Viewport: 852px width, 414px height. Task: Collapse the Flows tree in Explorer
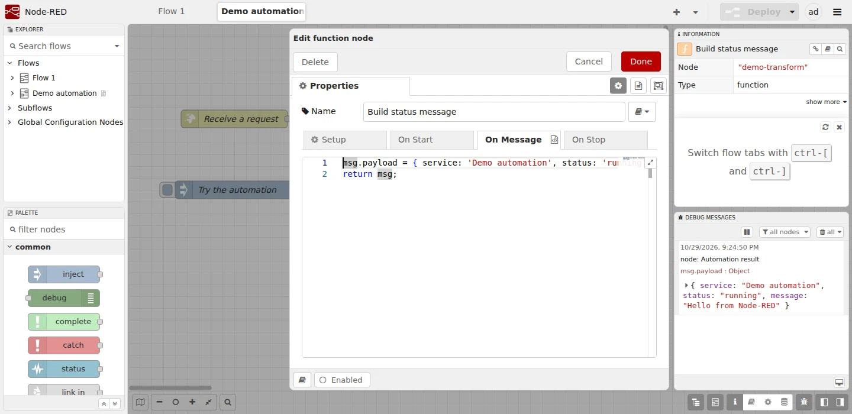[x=10, y=63]
